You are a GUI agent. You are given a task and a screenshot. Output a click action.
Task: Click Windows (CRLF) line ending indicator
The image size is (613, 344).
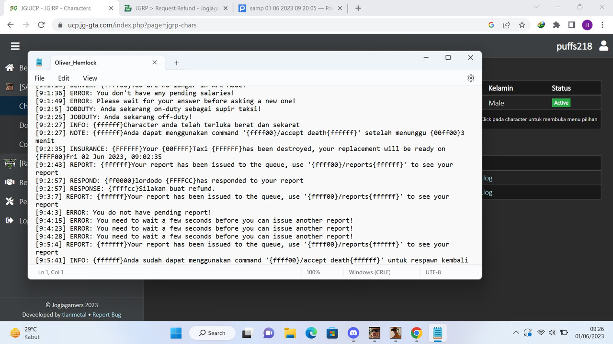tap(370, 272)
